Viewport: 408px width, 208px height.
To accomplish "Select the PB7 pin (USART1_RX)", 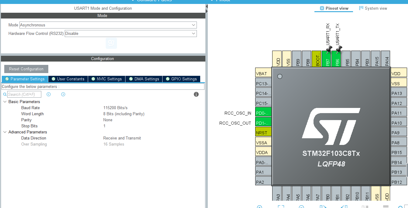I will pos(327,59).
